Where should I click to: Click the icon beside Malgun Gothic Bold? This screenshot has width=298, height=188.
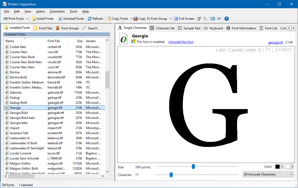coord(7,169)
